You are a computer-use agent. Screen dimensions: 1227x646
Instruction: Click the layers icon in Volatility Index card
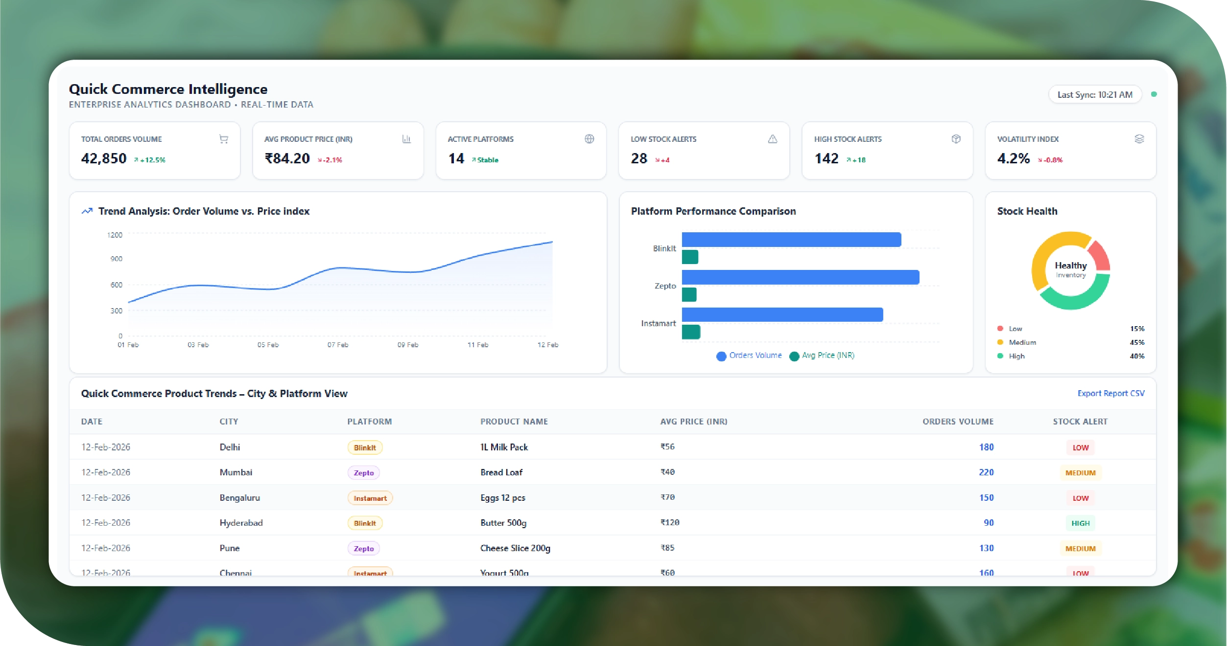point(1139,139)
